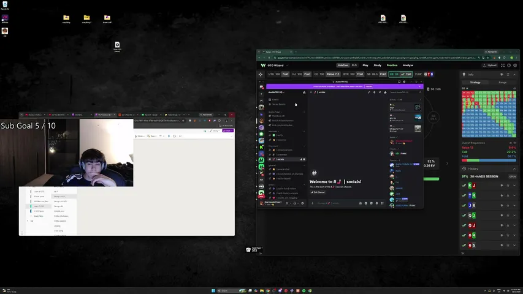The height and width of the screenshot is (294, 523).
Task: Expand the T 4 hand history row
Action: click(x=514, y=195)
